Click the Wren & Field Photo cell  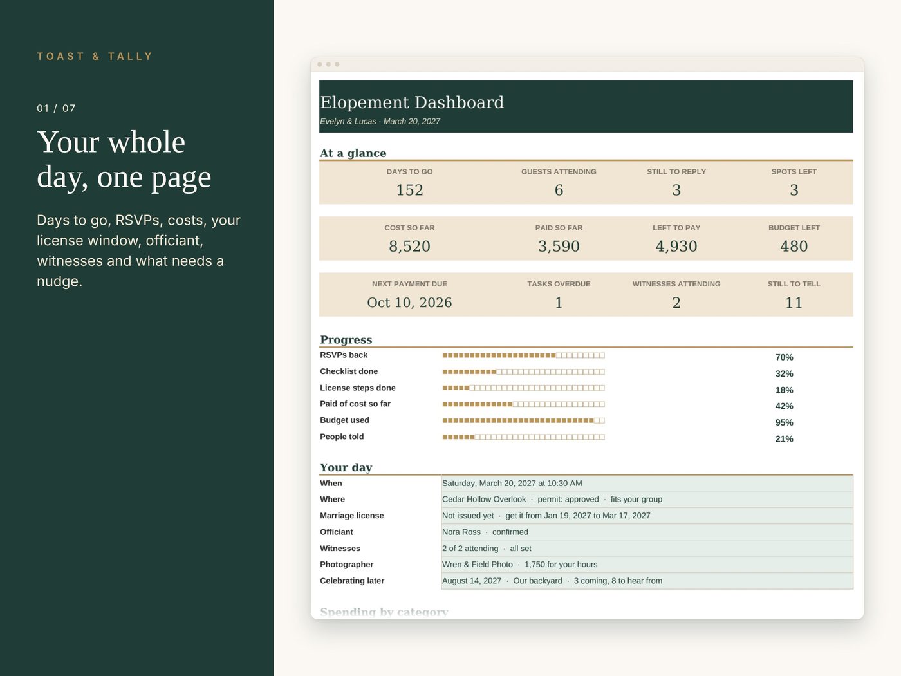[x=647, y=565]
